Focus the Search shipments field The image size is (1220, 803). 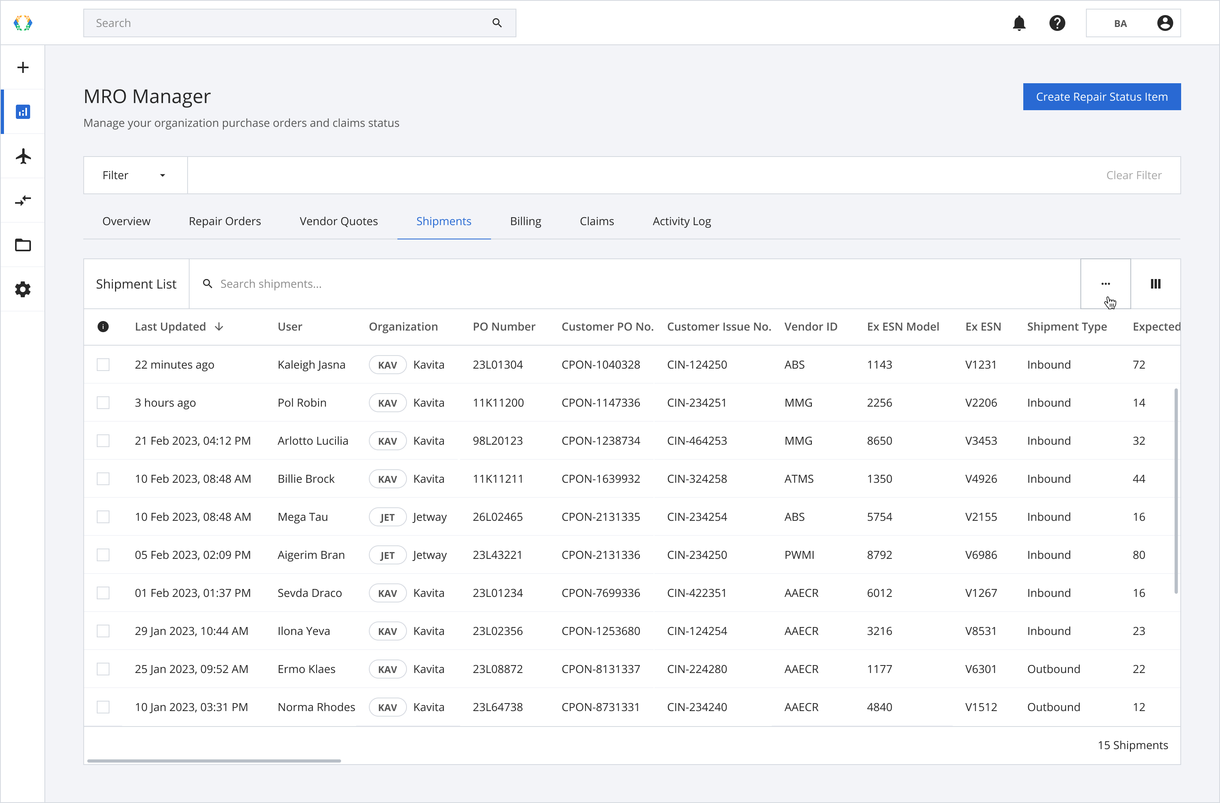coord(635,284)
